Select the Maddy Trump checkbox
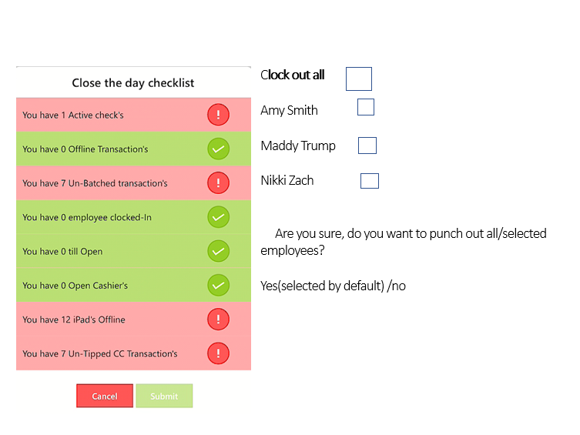 (367, 146)
